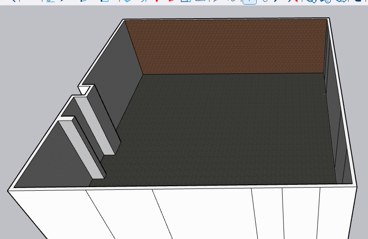The image size is (368, 239).
Task: Click the highlighted active tool in the toolbar
Action: [249, 1]
